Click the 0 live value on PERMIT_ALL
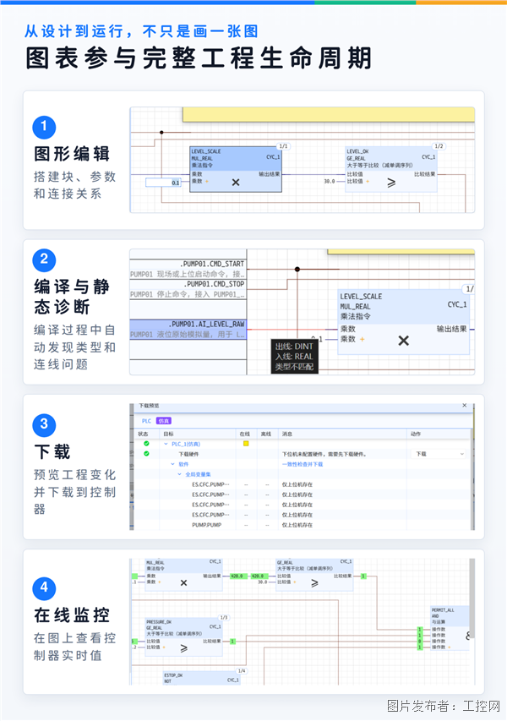507x721 pixels. pos(420,641)
